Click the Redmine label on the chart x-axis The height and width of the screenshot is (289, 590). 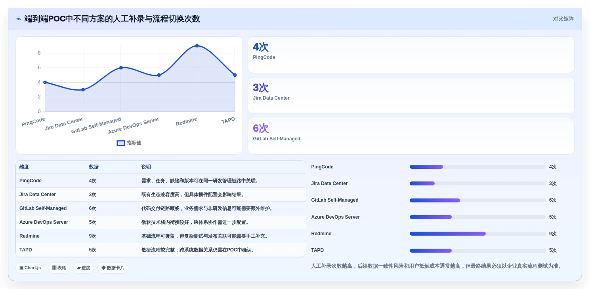click(x=186, y=122)
